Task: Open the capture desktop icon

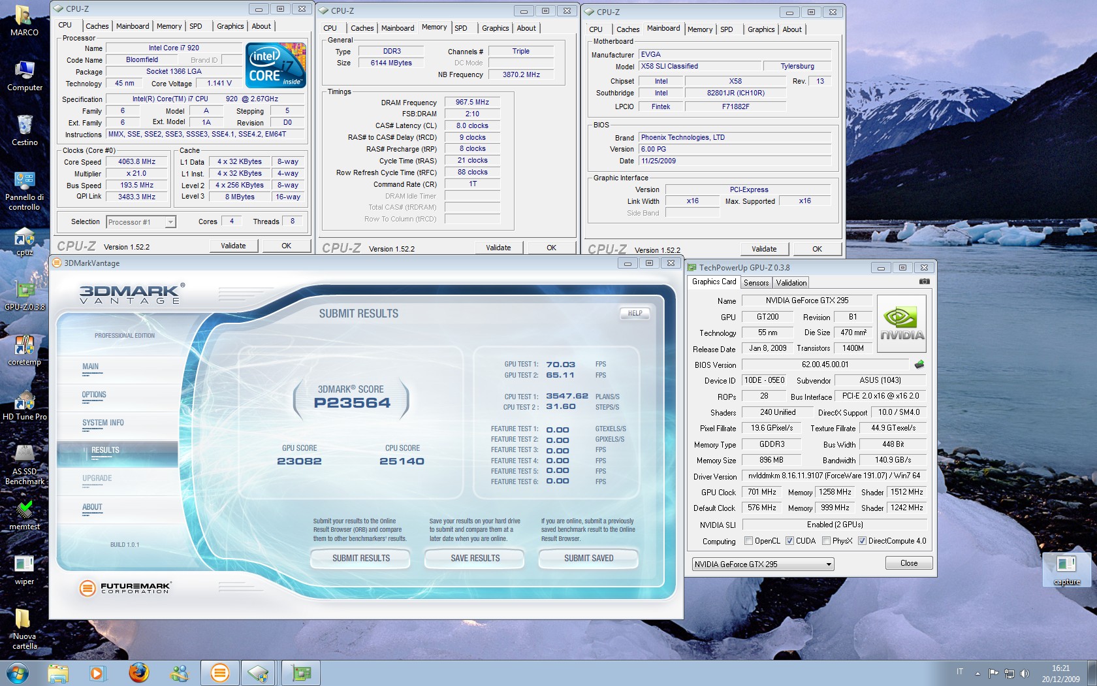Action: click(1067, 570)
